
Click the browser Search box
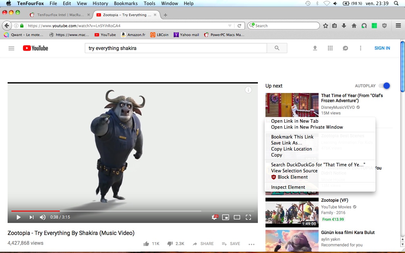(x=283, y=26)
